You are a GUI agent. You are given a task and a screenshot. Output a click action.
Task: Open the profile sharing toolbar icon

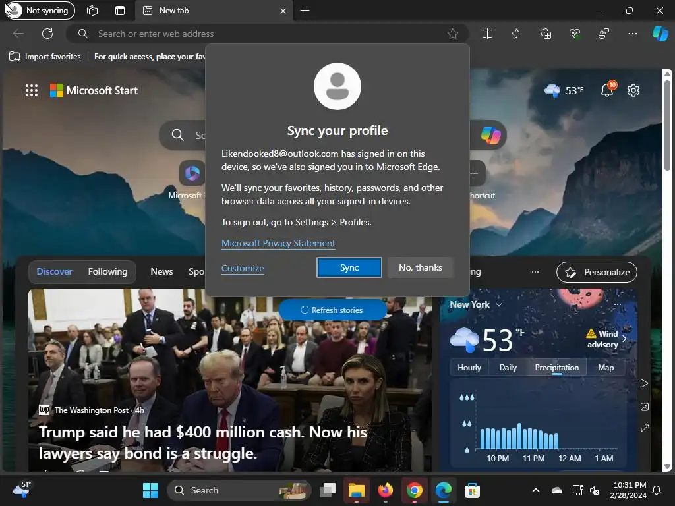tap(604, 34)
